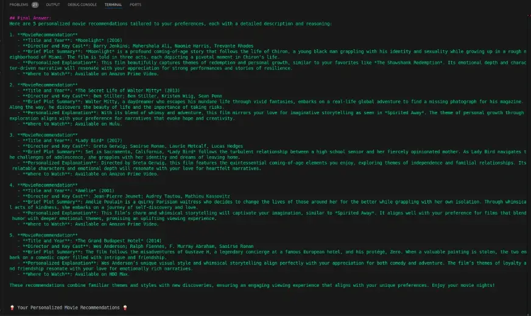
Task: Click 'l acts of kindness, she embarks' line
Action: (104, 207)
